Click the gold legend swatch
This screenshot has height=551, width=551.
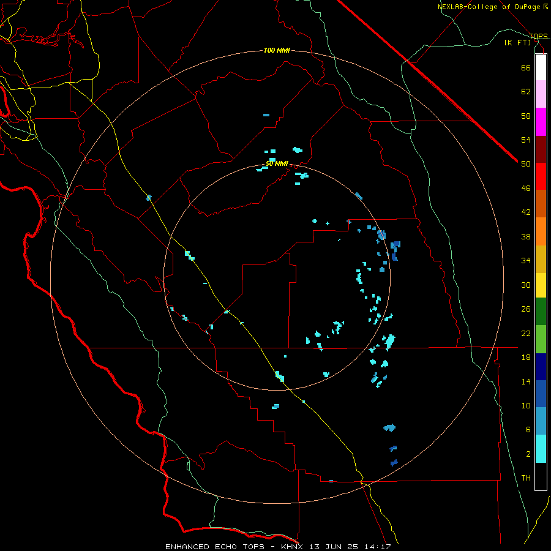(541, 259)
